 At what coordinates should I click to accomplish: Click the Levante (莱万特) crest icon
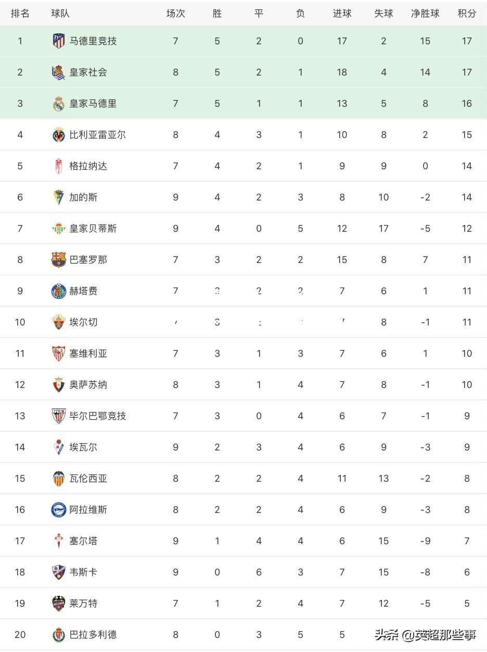click(59, 603)
